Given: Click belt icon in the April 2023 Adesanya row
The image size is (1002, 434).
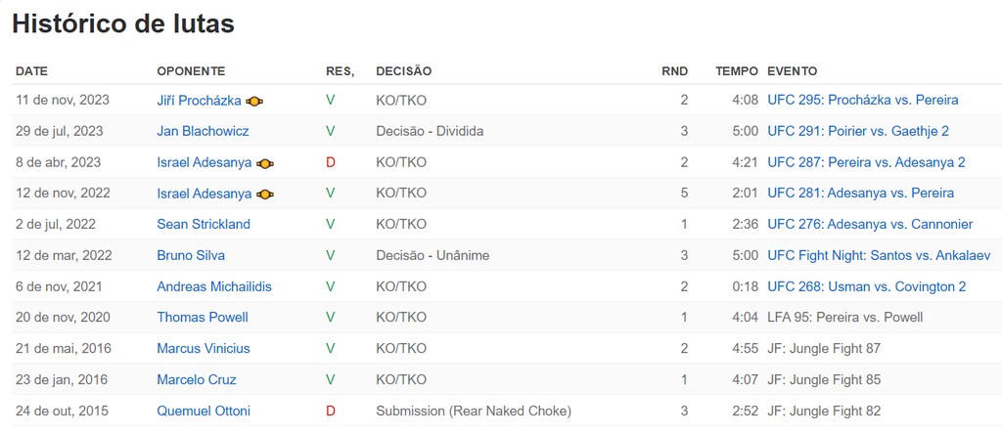Looking at the screenshot, I should coord(265,163).
